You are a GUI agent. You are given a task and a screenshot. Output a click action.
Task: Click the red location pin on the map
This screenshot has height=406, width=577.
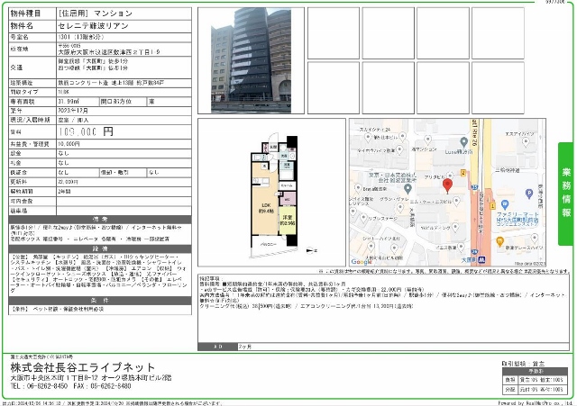[x=447, y=186]
